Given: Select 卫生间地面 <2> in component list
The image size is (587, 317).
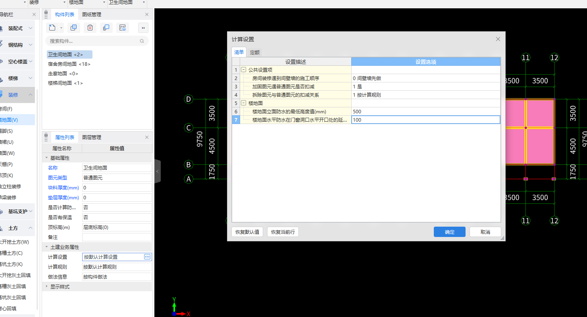Looking at the screenshot, I should 69,54.
